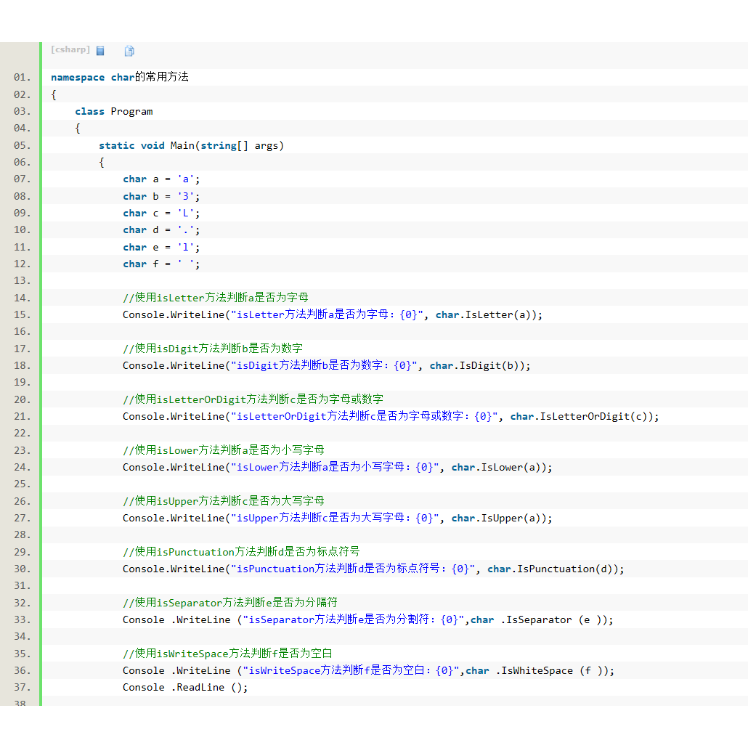
Task: Click the isSeparator comment on line 32
Action: pyautogui.click(x=229, y=602)
